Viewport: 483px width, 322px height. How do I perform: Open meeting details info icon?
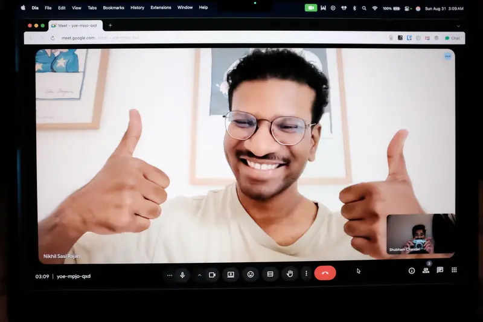click(412, 271)
